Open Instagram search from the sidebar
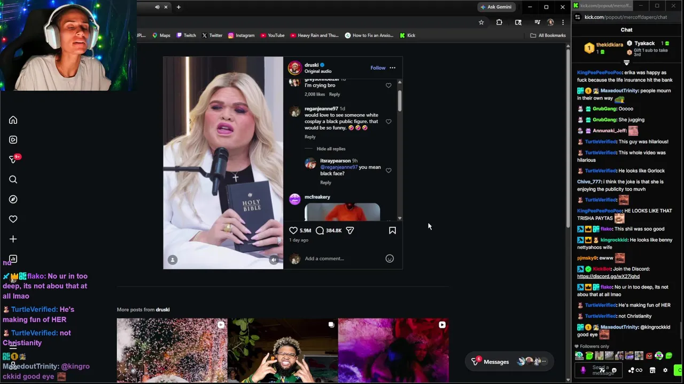 click(13, 179)
